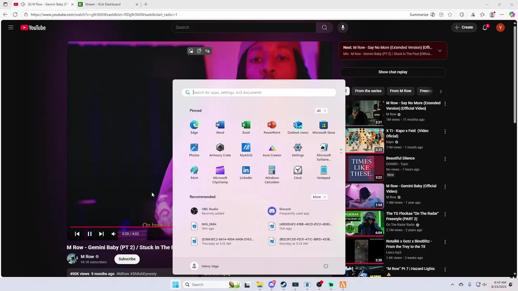Viewport: 518px width, 291px height.
Task: Launch Windows Calculator
Action: [272, 175]
